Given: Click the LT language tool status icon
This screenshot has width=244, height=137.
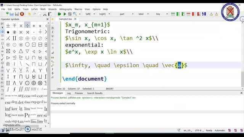Looking at the screenshot, I should point(179,130).
